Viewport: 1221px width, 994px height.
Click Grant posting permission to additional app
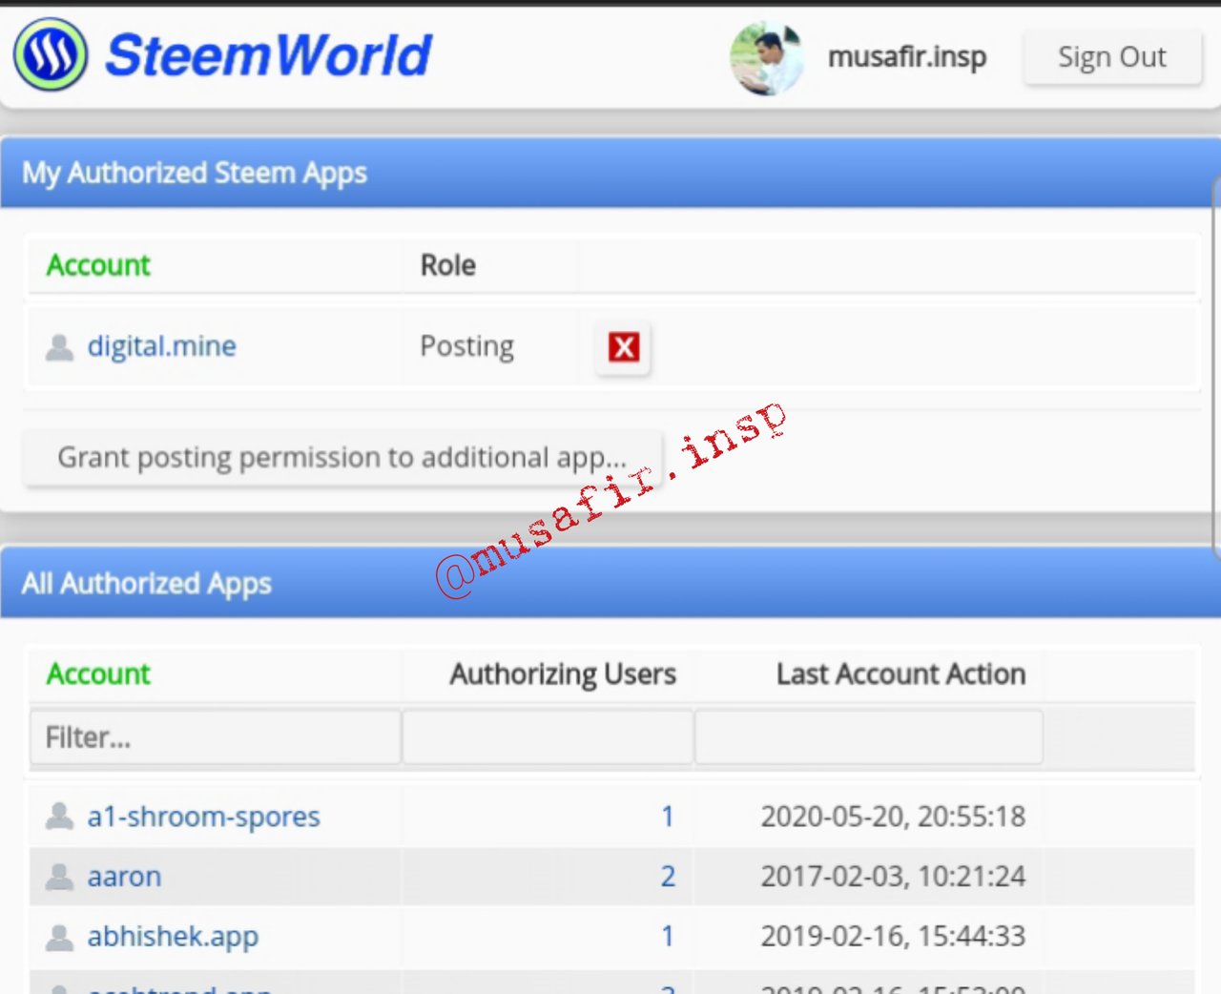pos(342,458)
